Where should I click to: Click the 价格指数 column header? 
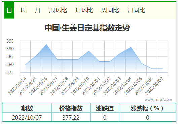(71, 108)
